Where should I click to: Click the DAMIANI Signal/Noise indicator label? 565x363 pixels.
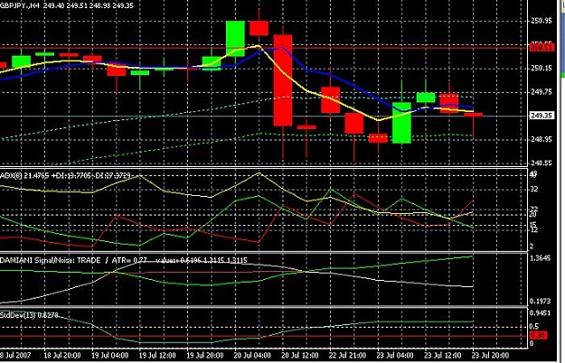124,260
